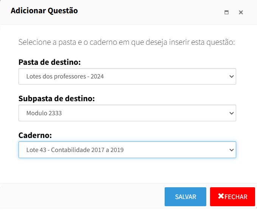Click the chevron arrow of Subpasta de destino
Viewport: 257px width, 210px height.
(232, 113)
